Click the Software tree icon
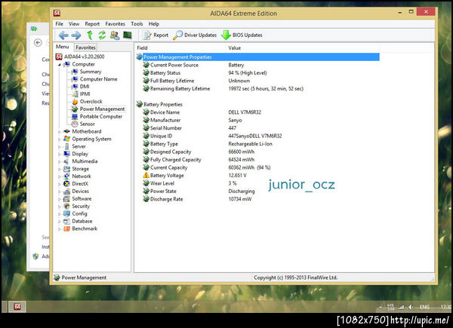453x328 pixels. [x=66, y=199]
